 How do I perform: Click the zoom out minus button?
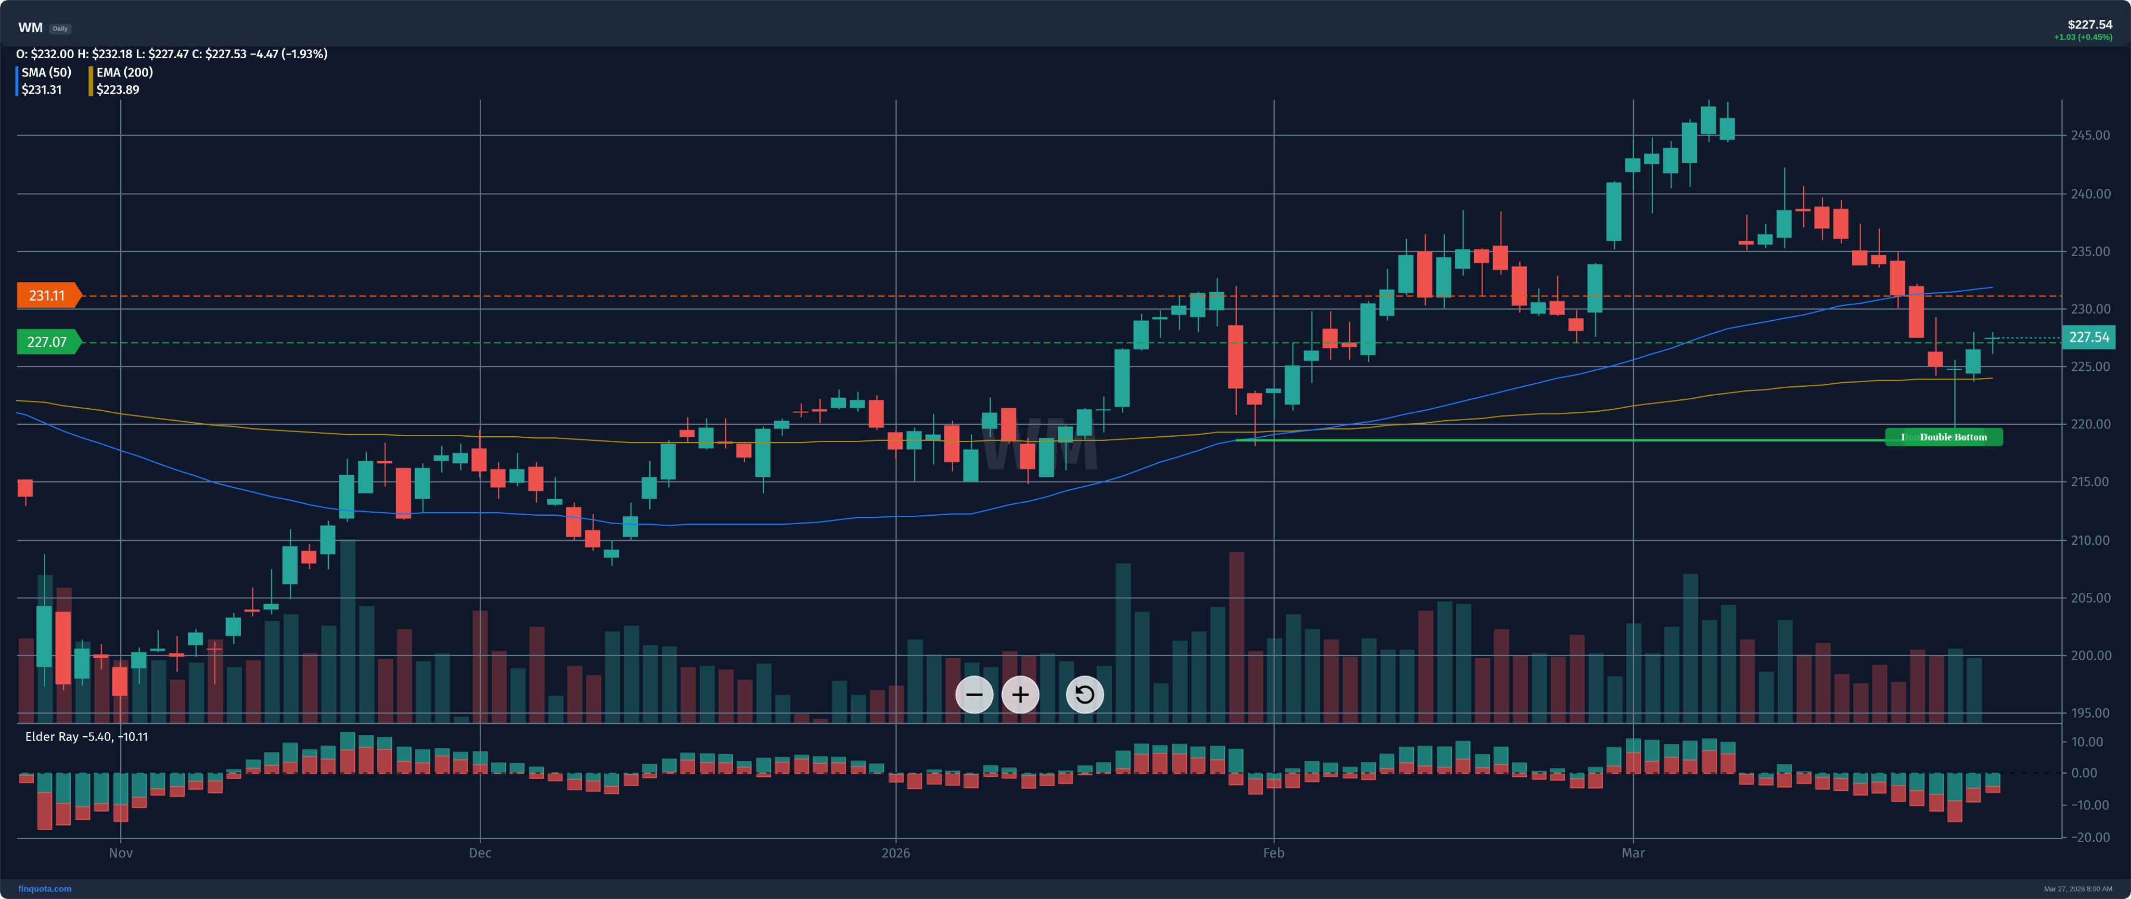click(974, 695)
